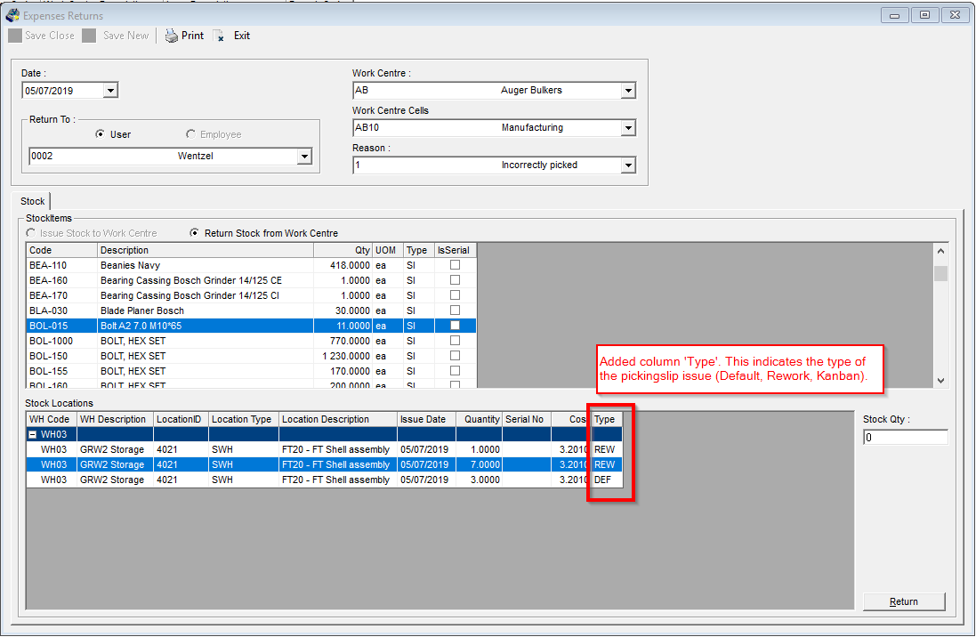Sort stock items by Description column header

click(x=205, y=250)
